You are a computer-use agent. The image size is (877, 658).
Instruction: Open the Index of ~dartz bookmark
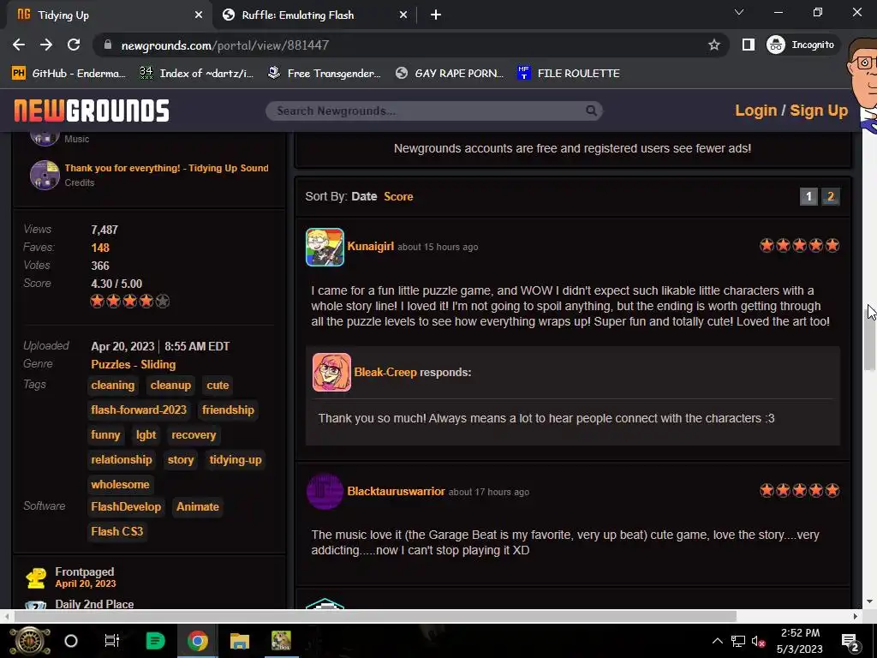[197, 74]
